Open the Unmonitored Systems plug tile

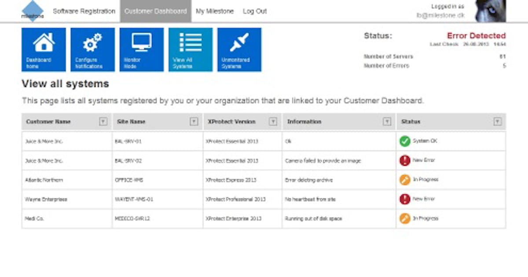[239, 50]
